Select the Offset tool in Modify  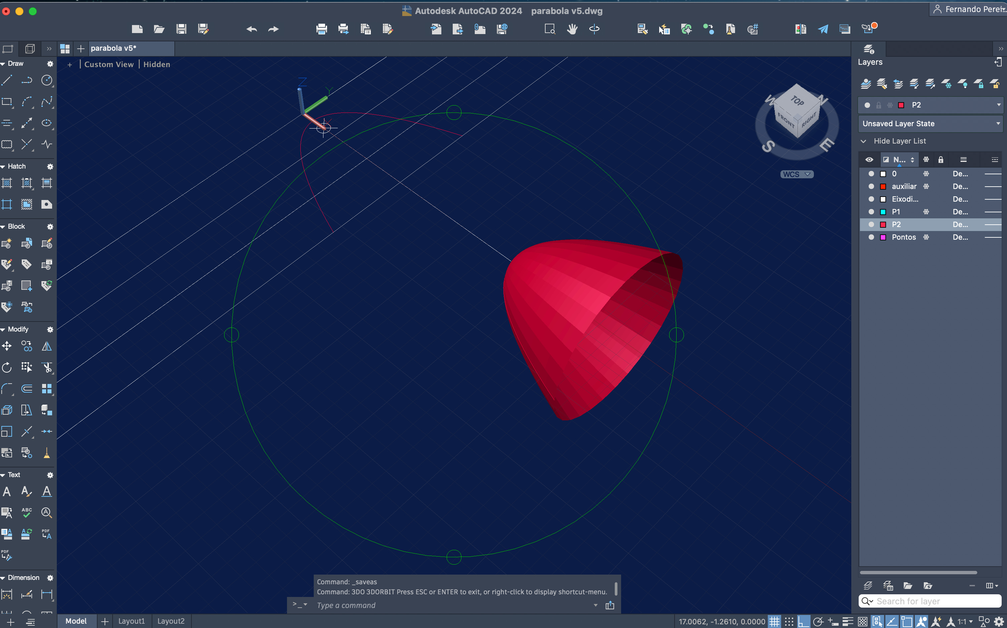(27, 389)
